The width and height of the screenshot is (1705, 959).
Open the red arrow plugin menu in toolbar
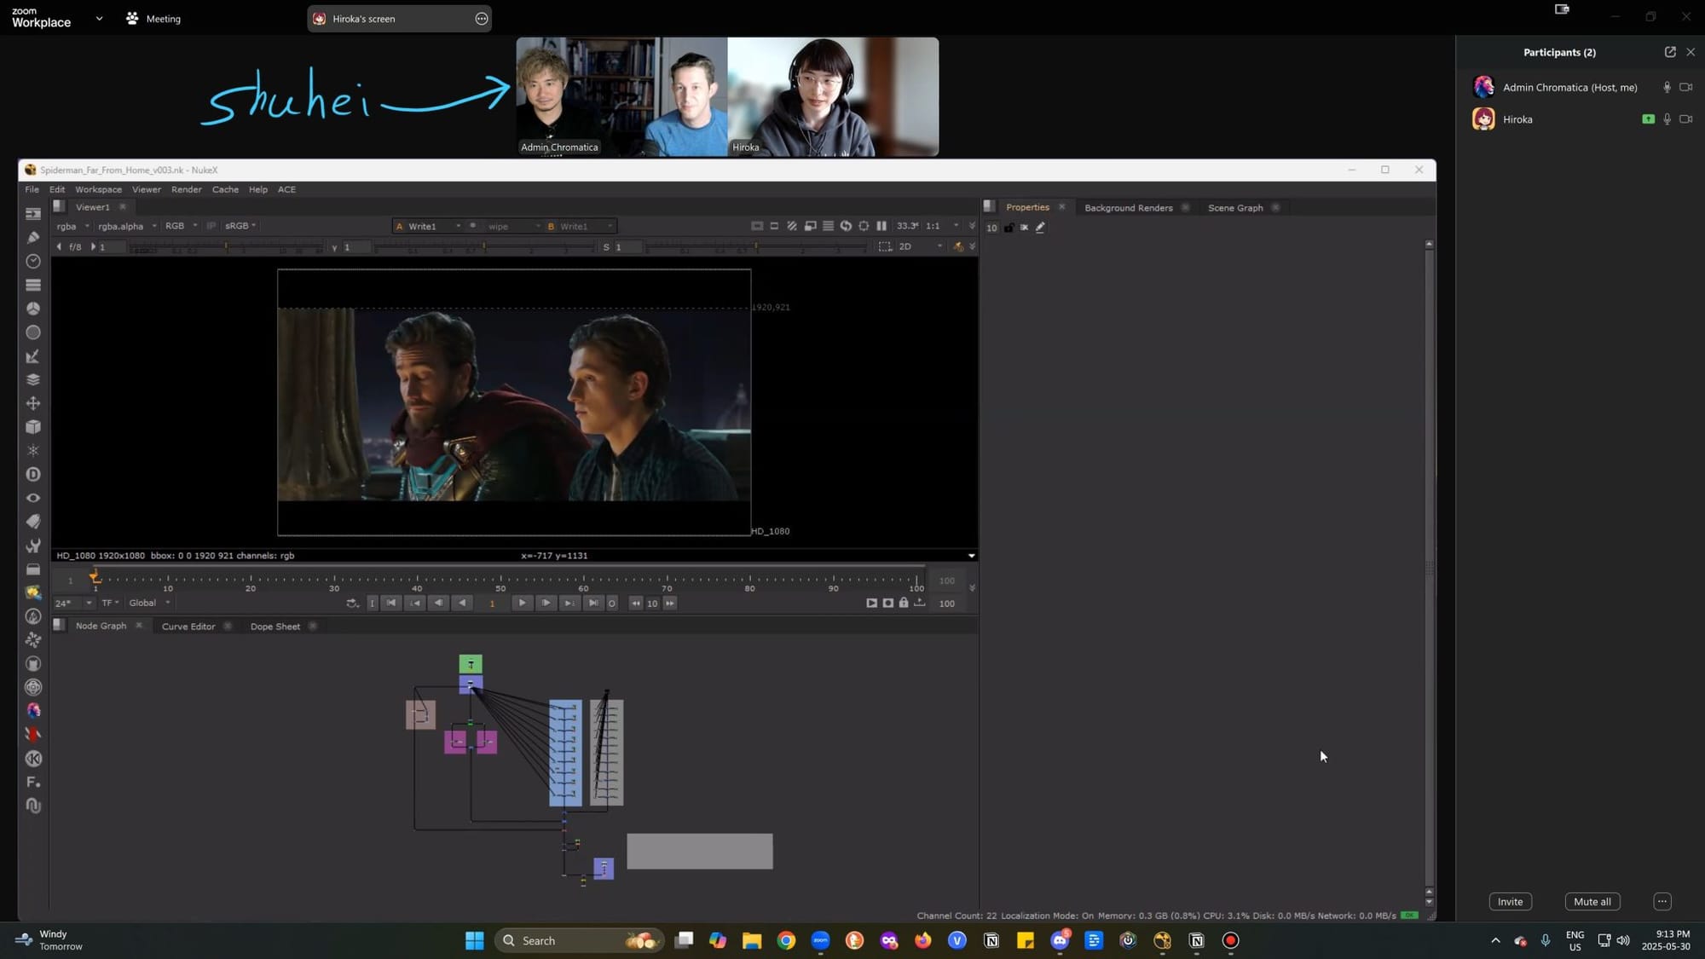[33, 735]
